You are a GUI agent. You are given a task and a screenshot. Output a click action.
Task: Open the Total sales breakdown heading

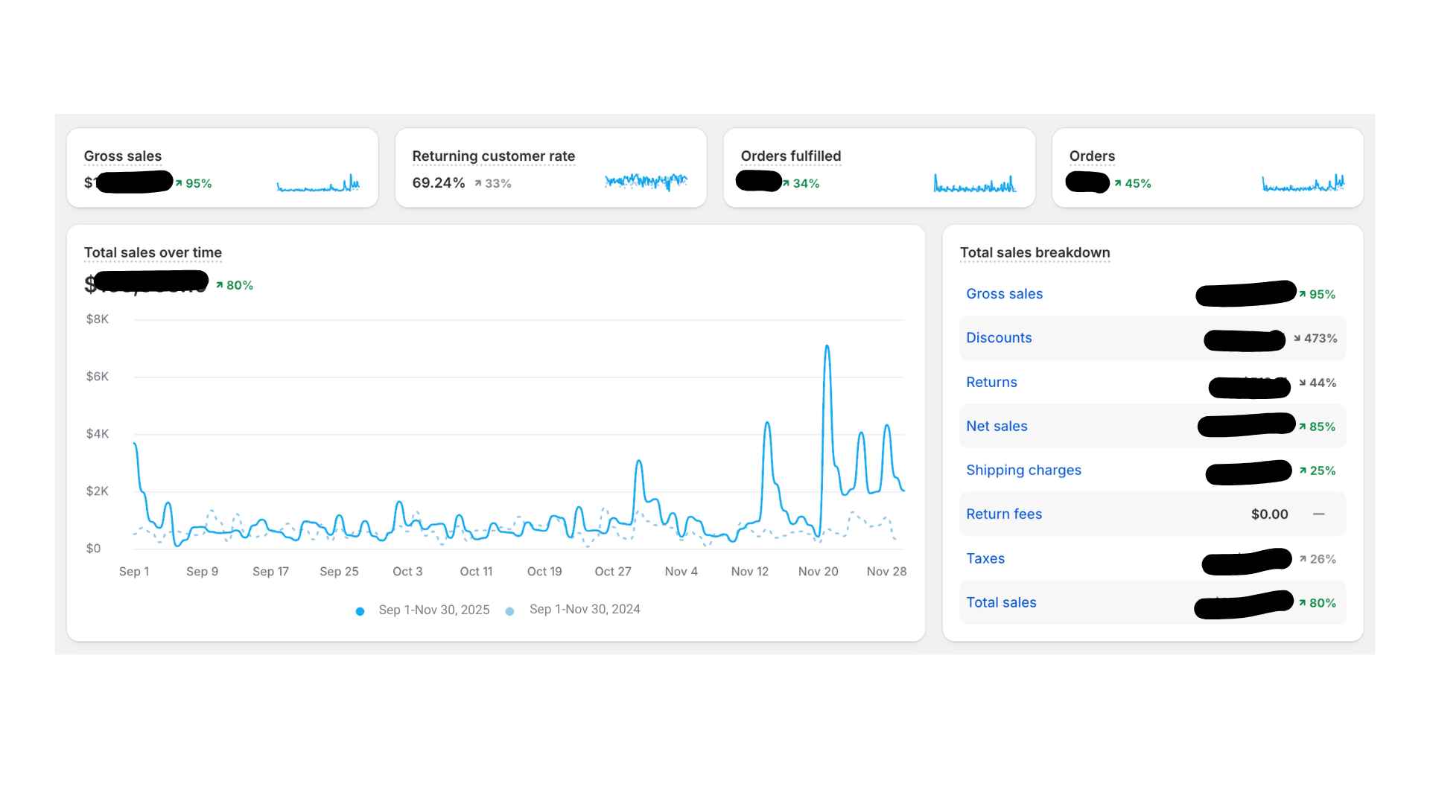click(x=1035, y=253)
